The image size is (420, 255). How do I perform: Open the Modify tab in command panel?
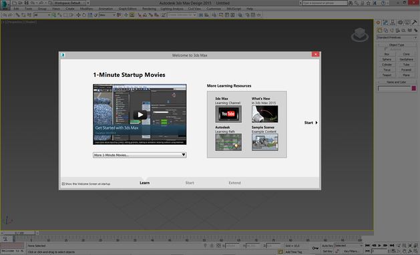tap(385, 23)
